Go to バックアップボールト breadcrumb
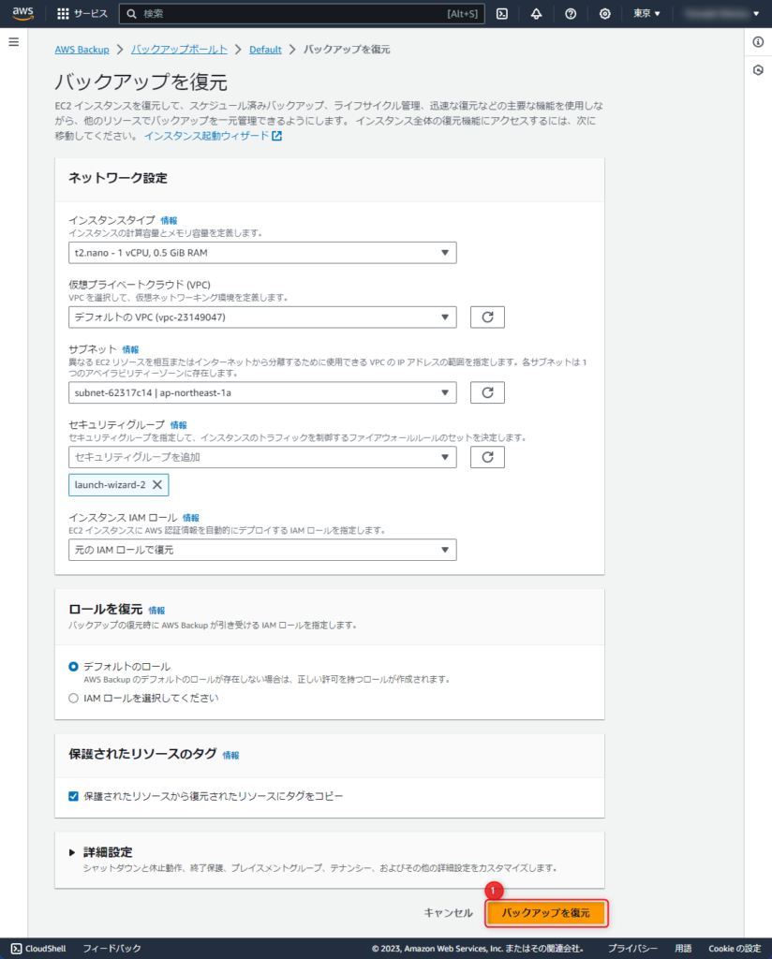This screenshot has width=772, height=959. (179, 50)
